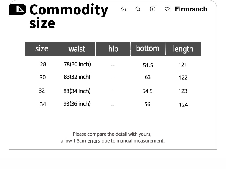Click size 32 row label
The width and height of the screenshot is (226, 169).
42,91
